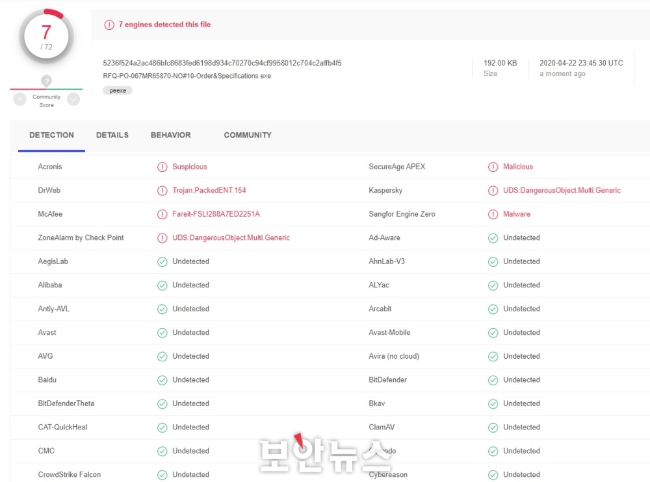Click the check icon in Baidu row
Screen dimensions: 650x482
click(162, 380)
